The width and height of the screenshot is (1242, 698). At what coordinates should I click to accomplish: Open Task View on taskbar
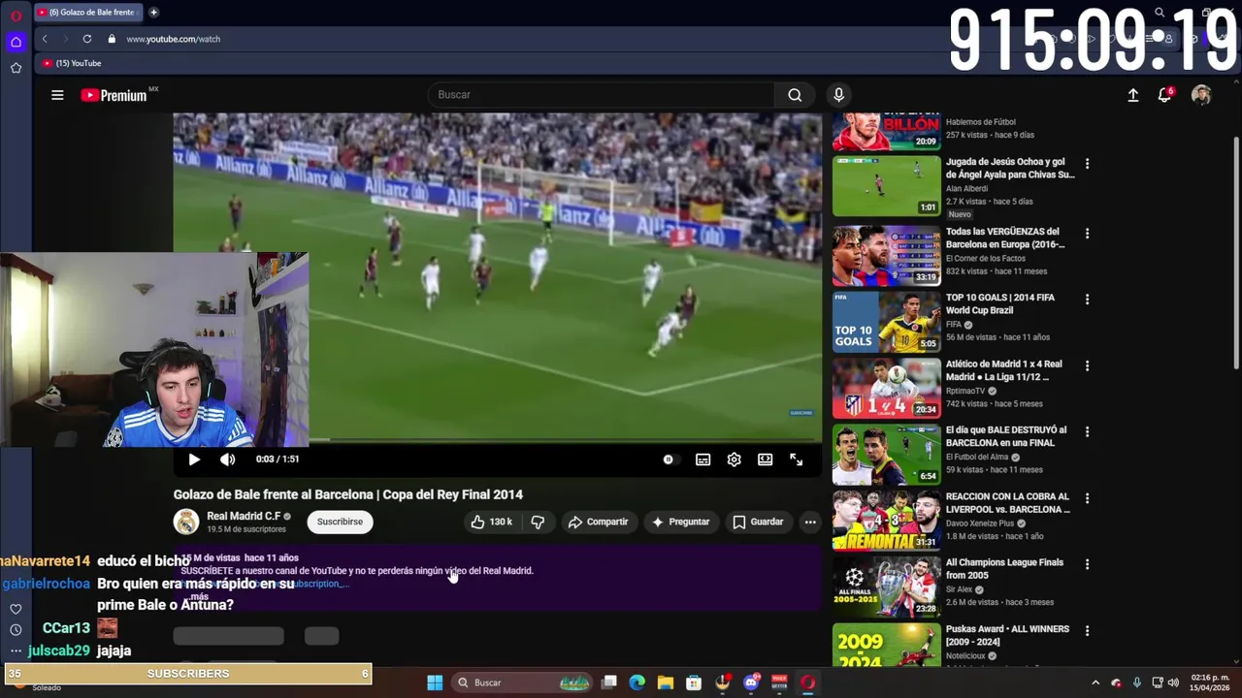point(609,682)
